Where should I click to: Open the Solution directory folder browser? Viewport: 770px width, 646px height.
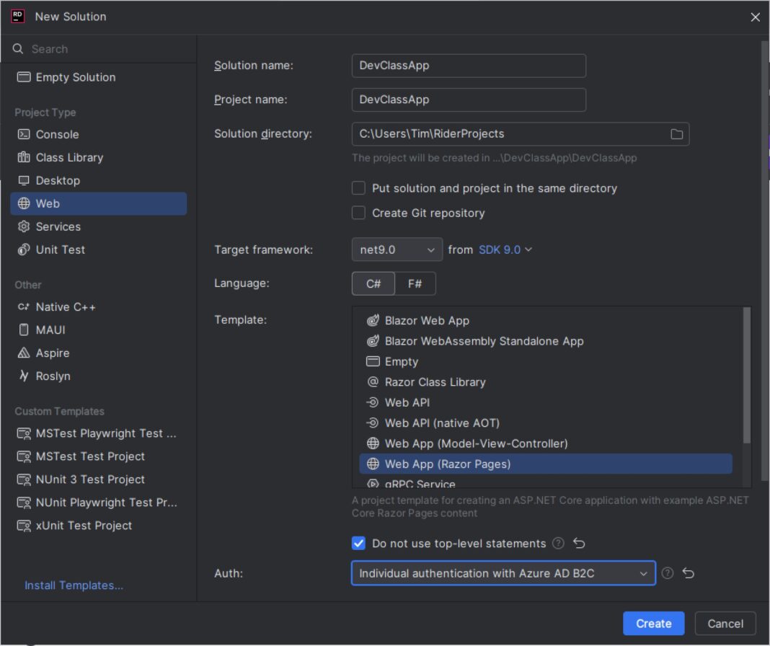(x=676, y=133)
